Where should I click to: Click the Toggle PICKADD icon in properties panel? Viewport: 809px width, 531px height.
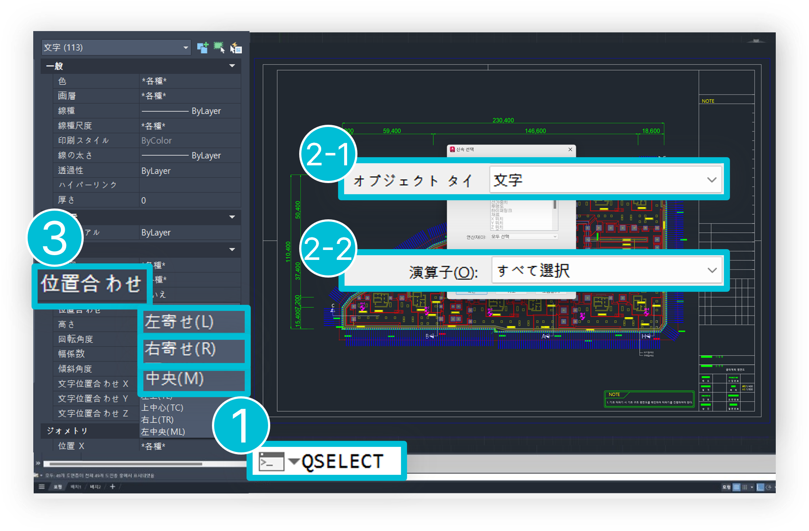(202, 47)
